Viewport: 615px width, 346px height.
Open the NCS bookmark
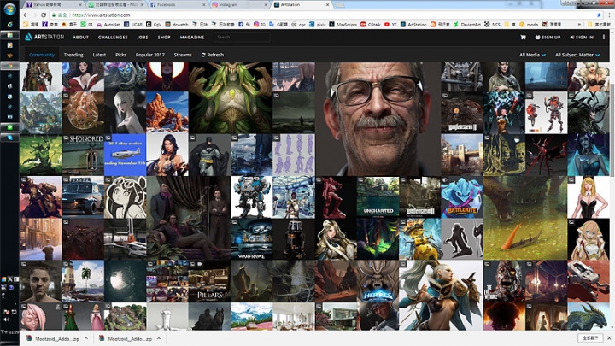(492, 24)
